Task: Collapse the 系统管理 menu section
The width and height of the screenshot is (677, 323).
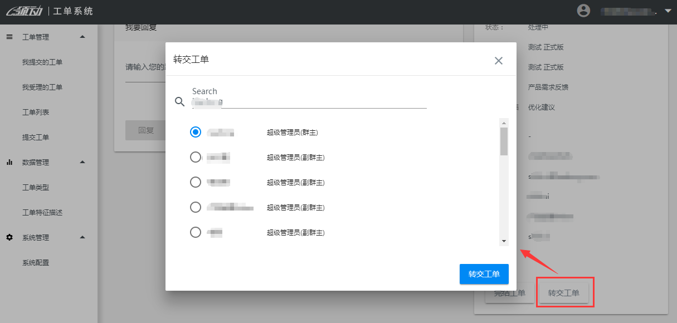Action: pos(82,238)
